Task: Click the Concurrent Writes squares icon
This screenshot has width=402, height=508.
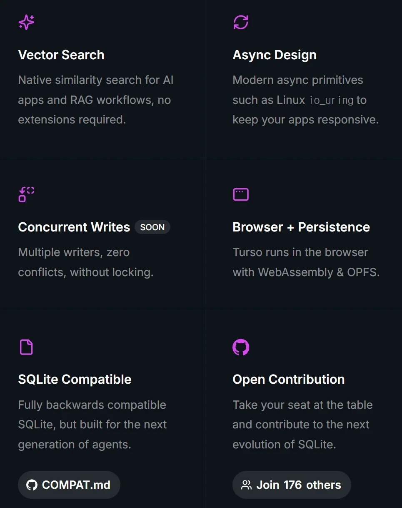Action: point(26,194)
